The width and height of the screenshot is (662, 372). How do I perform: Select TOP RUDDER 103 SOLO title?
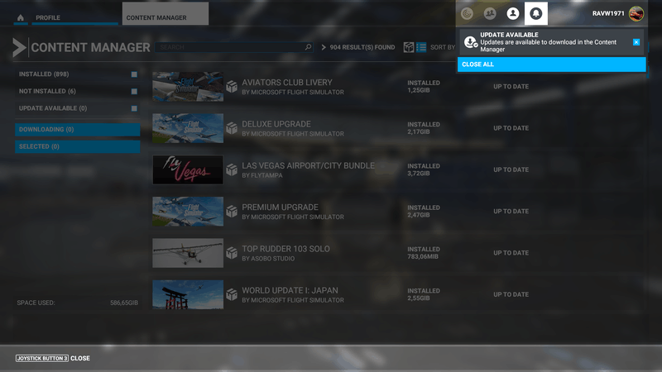(x=285, y=249)
